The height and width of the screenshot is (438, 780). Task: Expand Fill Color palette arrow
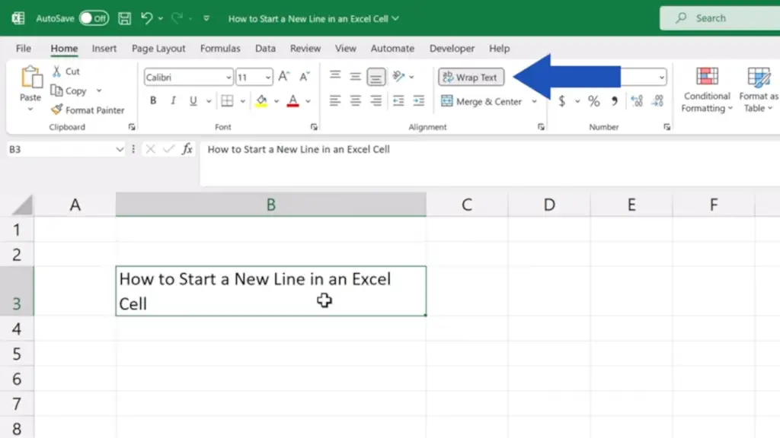[276, 101]
